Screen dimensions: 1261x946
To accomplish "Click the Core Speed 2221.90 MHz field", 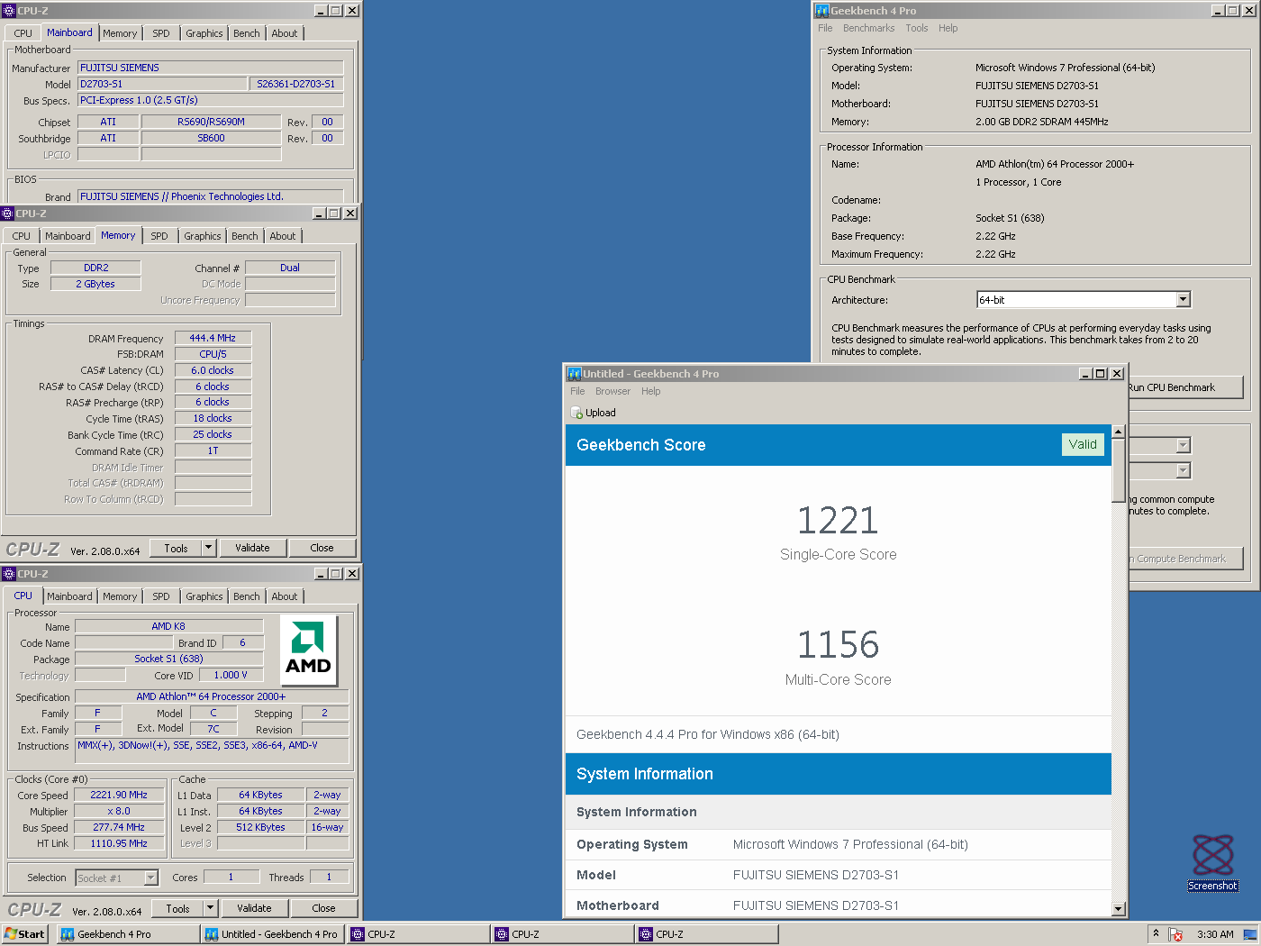I will coord(119,795).
